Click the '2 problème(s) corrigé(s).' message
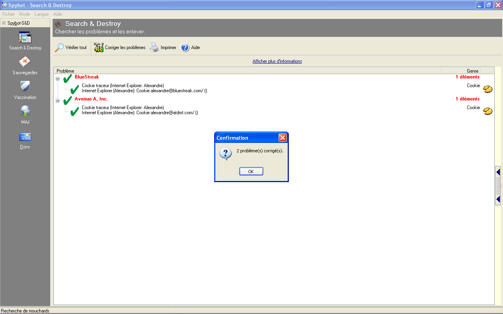This screenshot has height=314, width=503. click(x=260, y=151)
